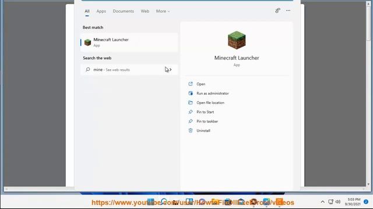The height and width of the screenshot is (209, 373).
Task: Open the search feedback people icon
Action: [x=277, y=10]
